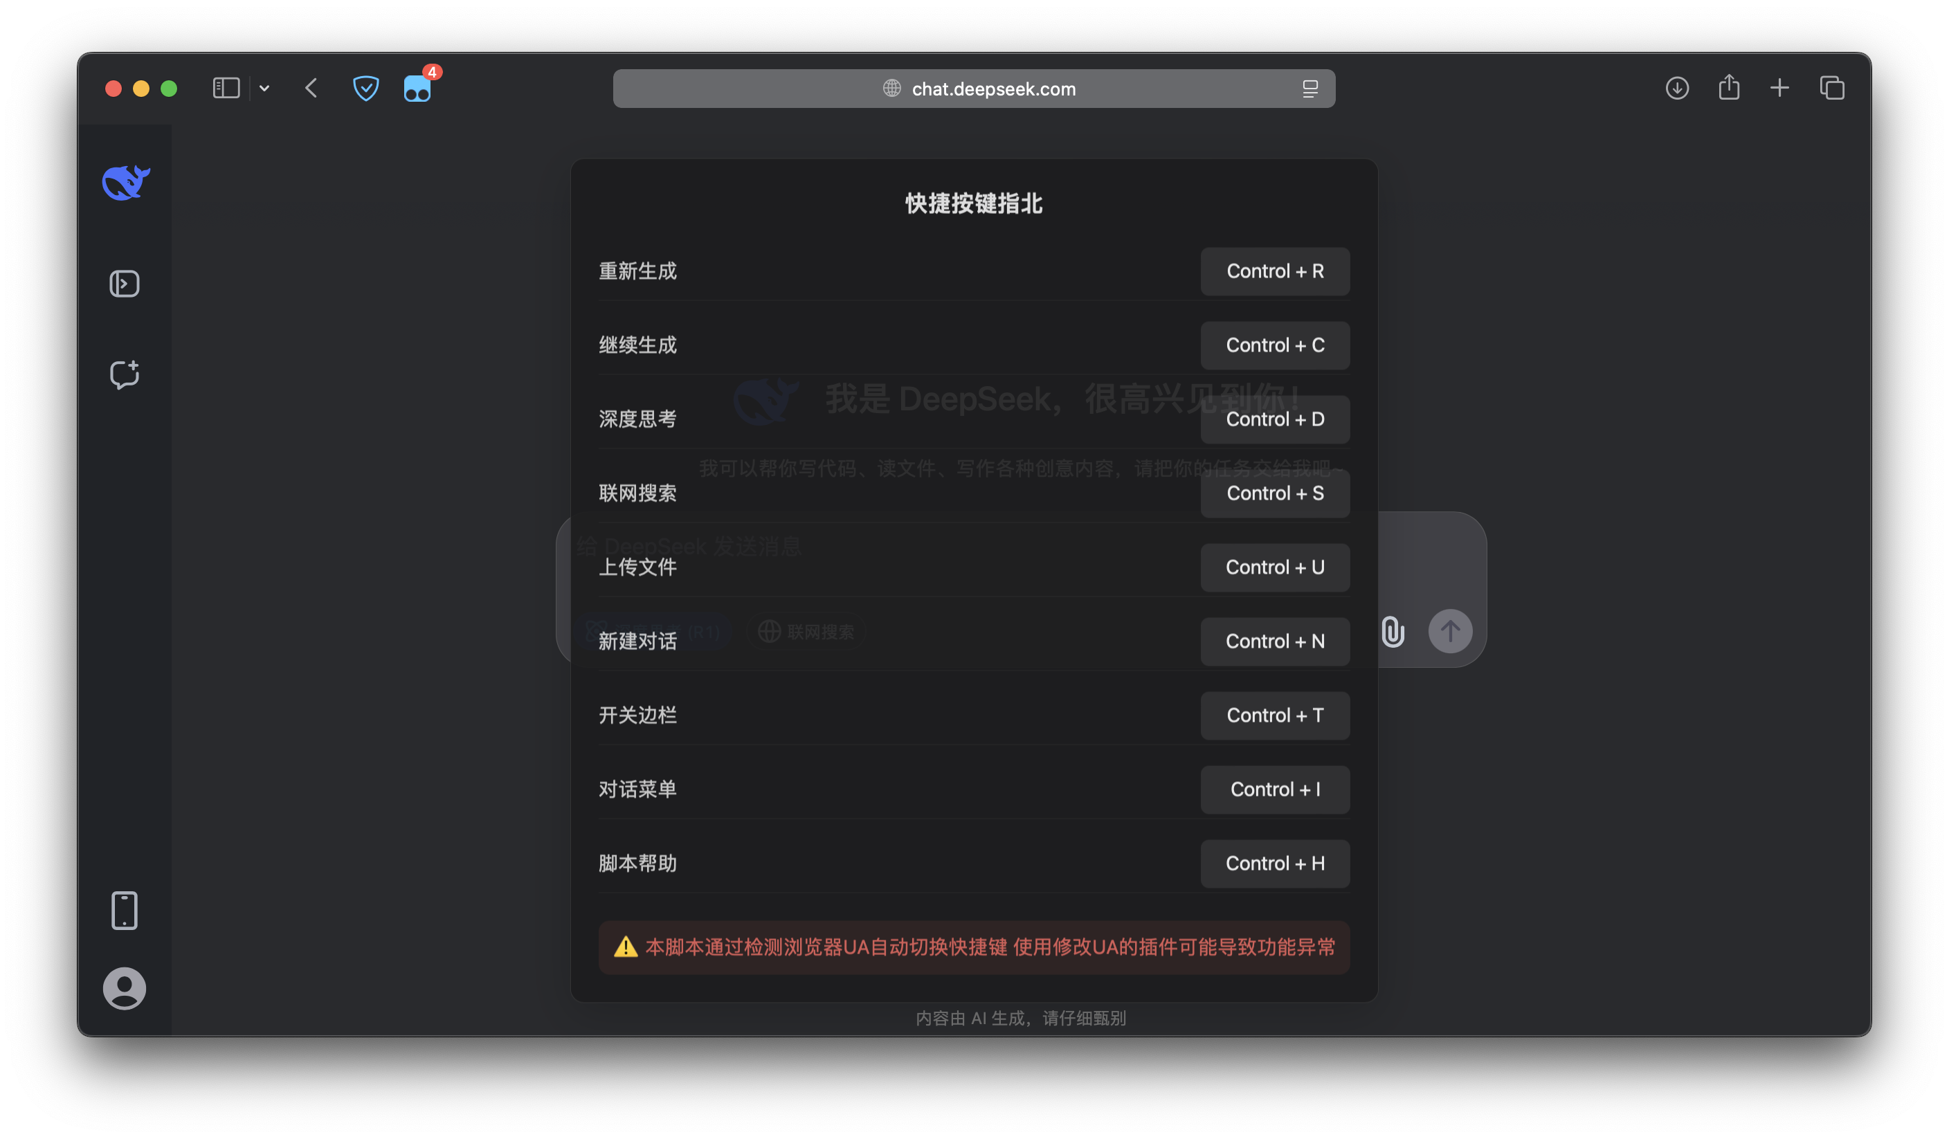Open the mobile app download phone icon
The height and width of the screenshot is (1139, 1949).
coord(125,910)
